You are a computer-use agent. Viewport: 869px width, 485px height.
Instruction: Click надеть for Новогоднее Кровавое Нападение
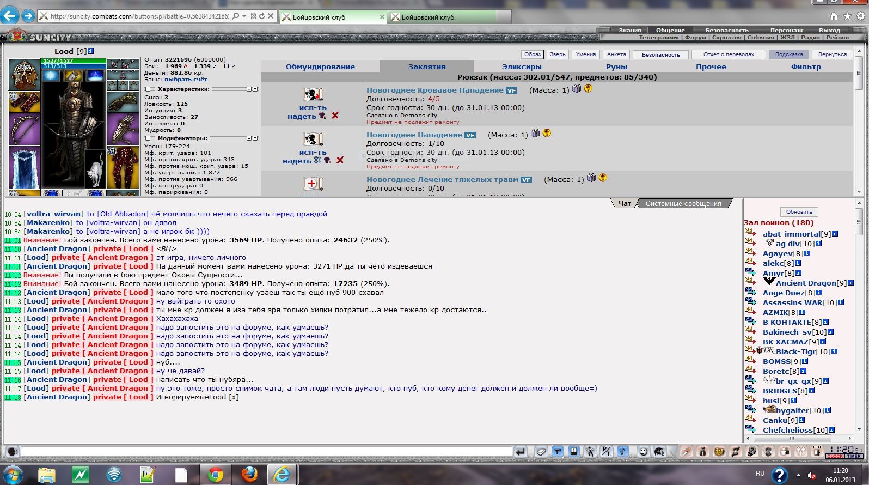pyautogui.click(x=302, y=116)
